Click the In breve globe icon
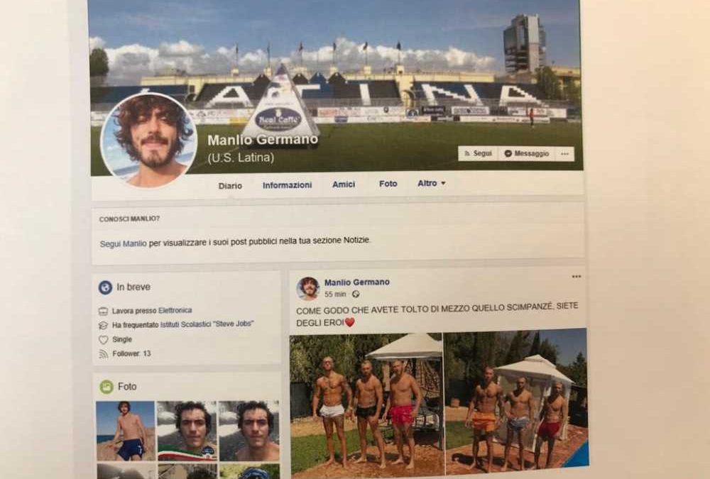The height and width of the screenshot is (479, 710). pos(105,287)
